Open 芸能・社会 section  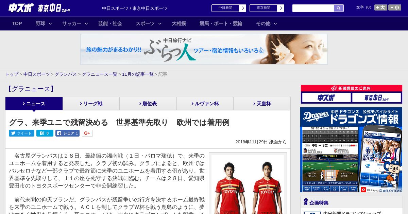[110, 23]
